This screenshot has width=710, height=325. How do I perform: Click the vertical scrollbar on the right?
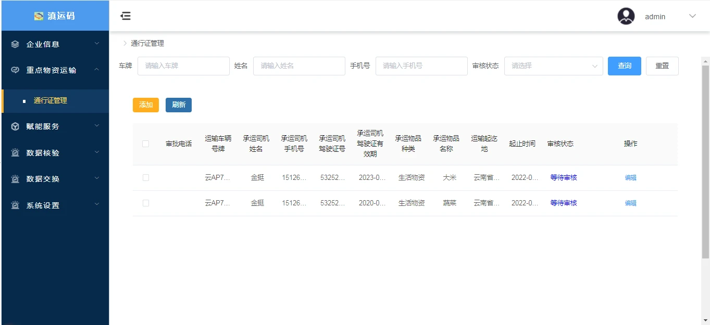click(705, 161)
